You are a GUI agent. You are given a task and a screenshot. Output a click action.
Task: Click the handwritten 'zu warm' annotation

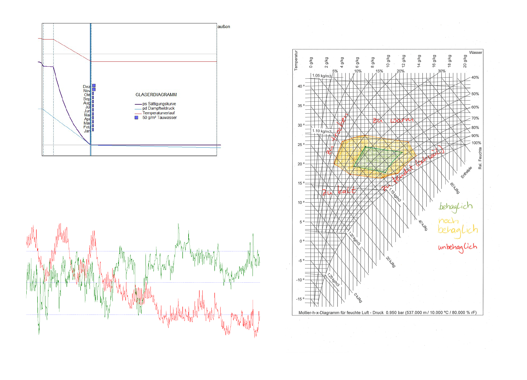pyautogui.click(x=393, y=120)
